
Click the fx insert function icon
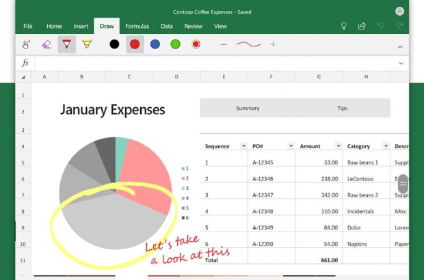coord(25,63)
